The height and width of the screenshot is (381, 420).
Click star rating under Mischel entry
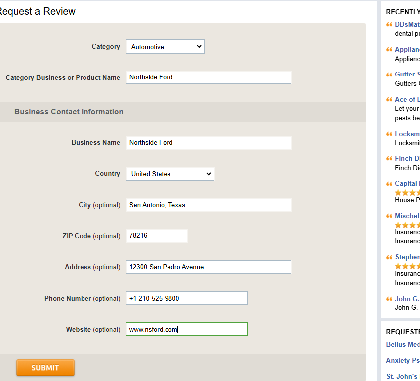pyautogui.click(x=408, y=225)
